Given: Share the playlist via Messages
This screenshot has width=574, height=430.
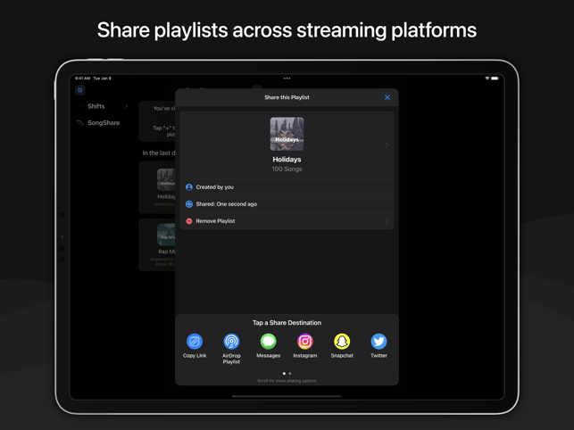Looking at the screenshot, I should pyautogui.click(x=269, y=342).
